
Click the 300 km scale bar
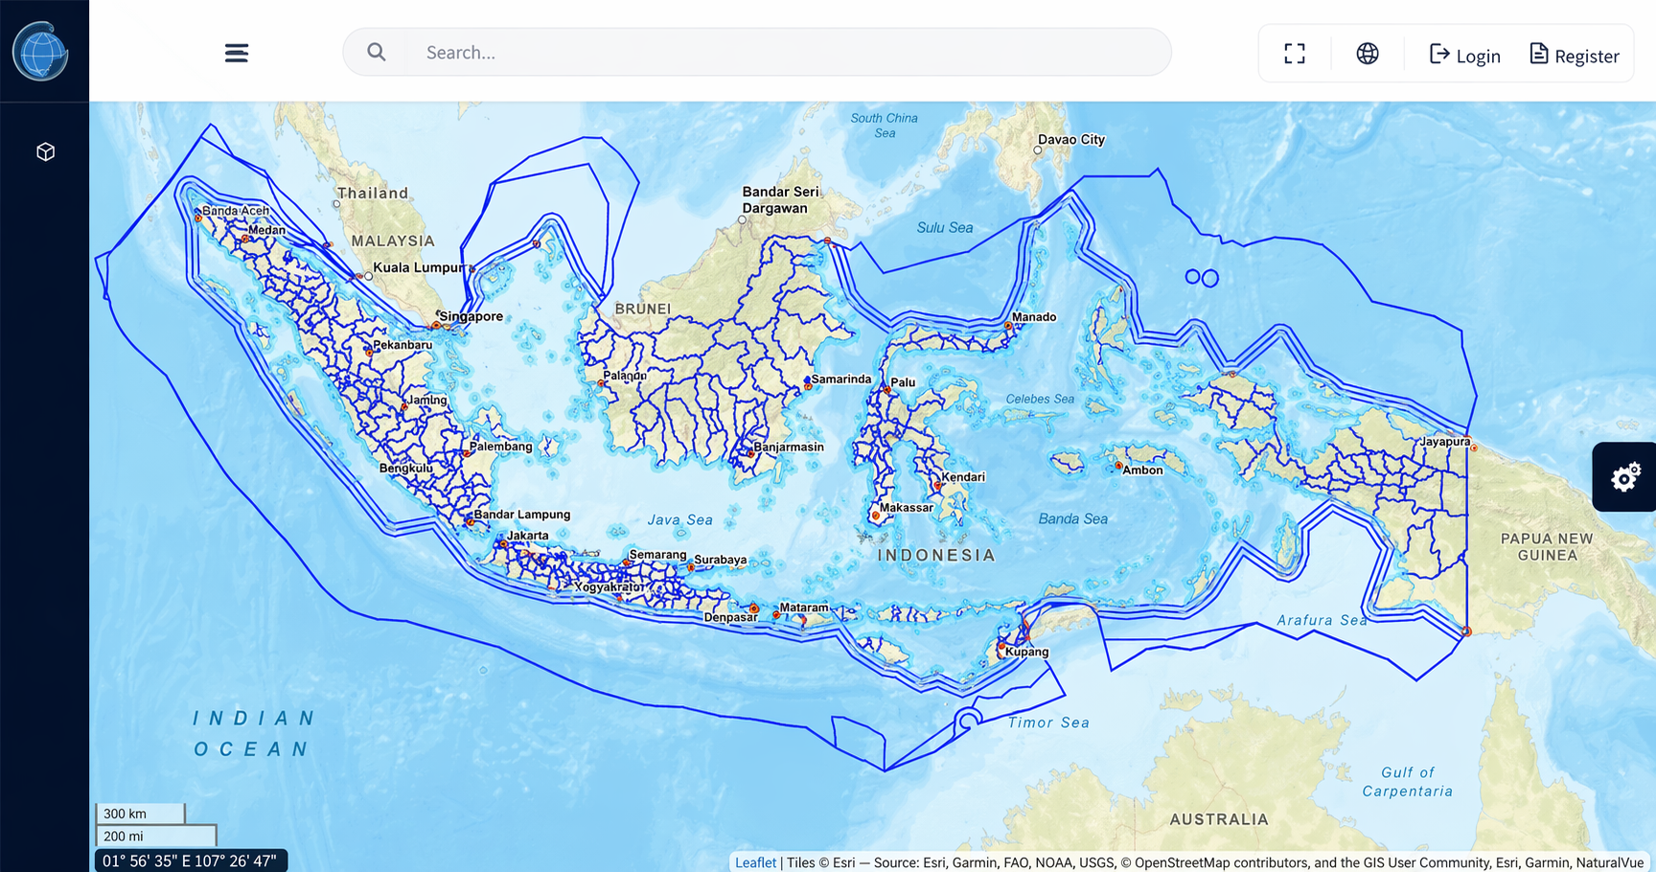[140, 814]
